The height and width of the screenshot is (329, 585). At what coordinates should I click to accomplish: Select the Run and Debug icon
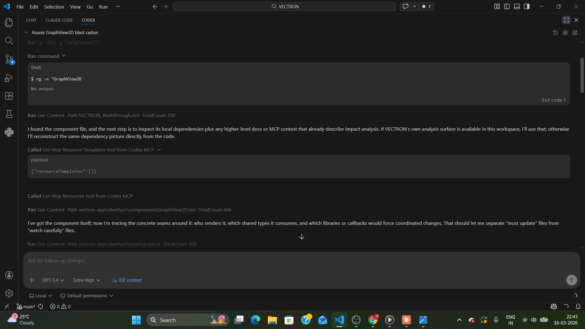(x=9, y=78)
